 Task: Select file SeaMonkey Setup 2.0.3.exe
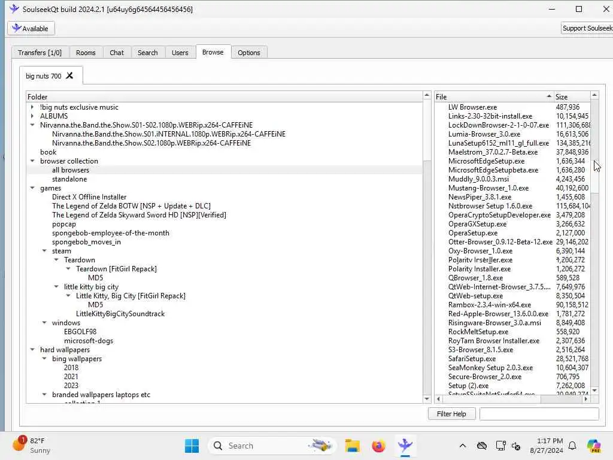pos(490,368)
